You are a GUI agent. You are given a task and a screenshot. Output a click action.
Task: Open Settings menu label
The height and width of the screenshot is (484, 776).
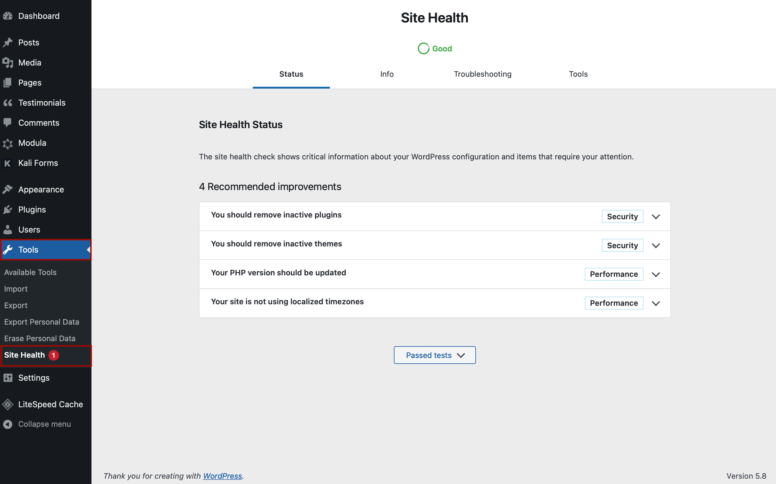click(34, 378)
